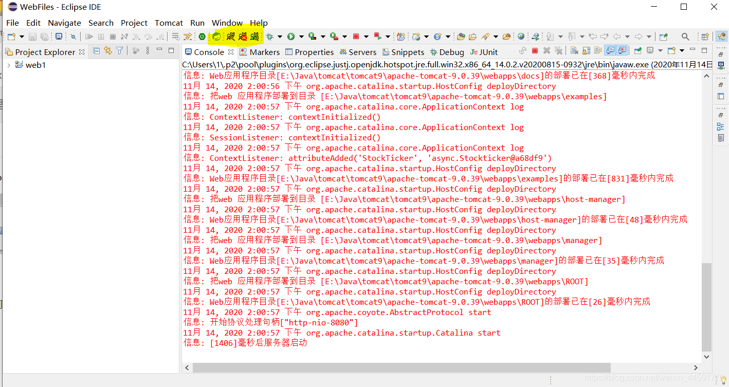Image resolution: width=729 pixels, height=387 pixels.
Task: Click the New wizard toolbar icon
Action: (x=11, y=36)
